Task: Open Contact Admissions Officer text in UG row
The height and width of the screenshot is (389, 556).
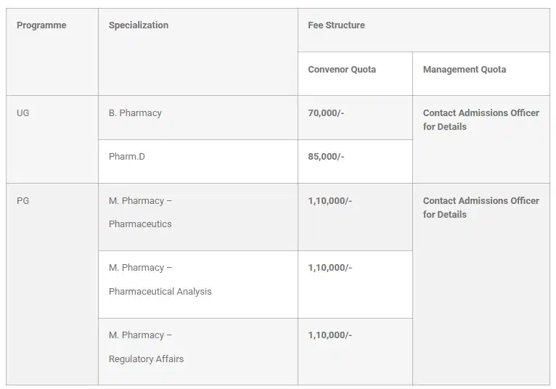Action: tap(481, 120)
